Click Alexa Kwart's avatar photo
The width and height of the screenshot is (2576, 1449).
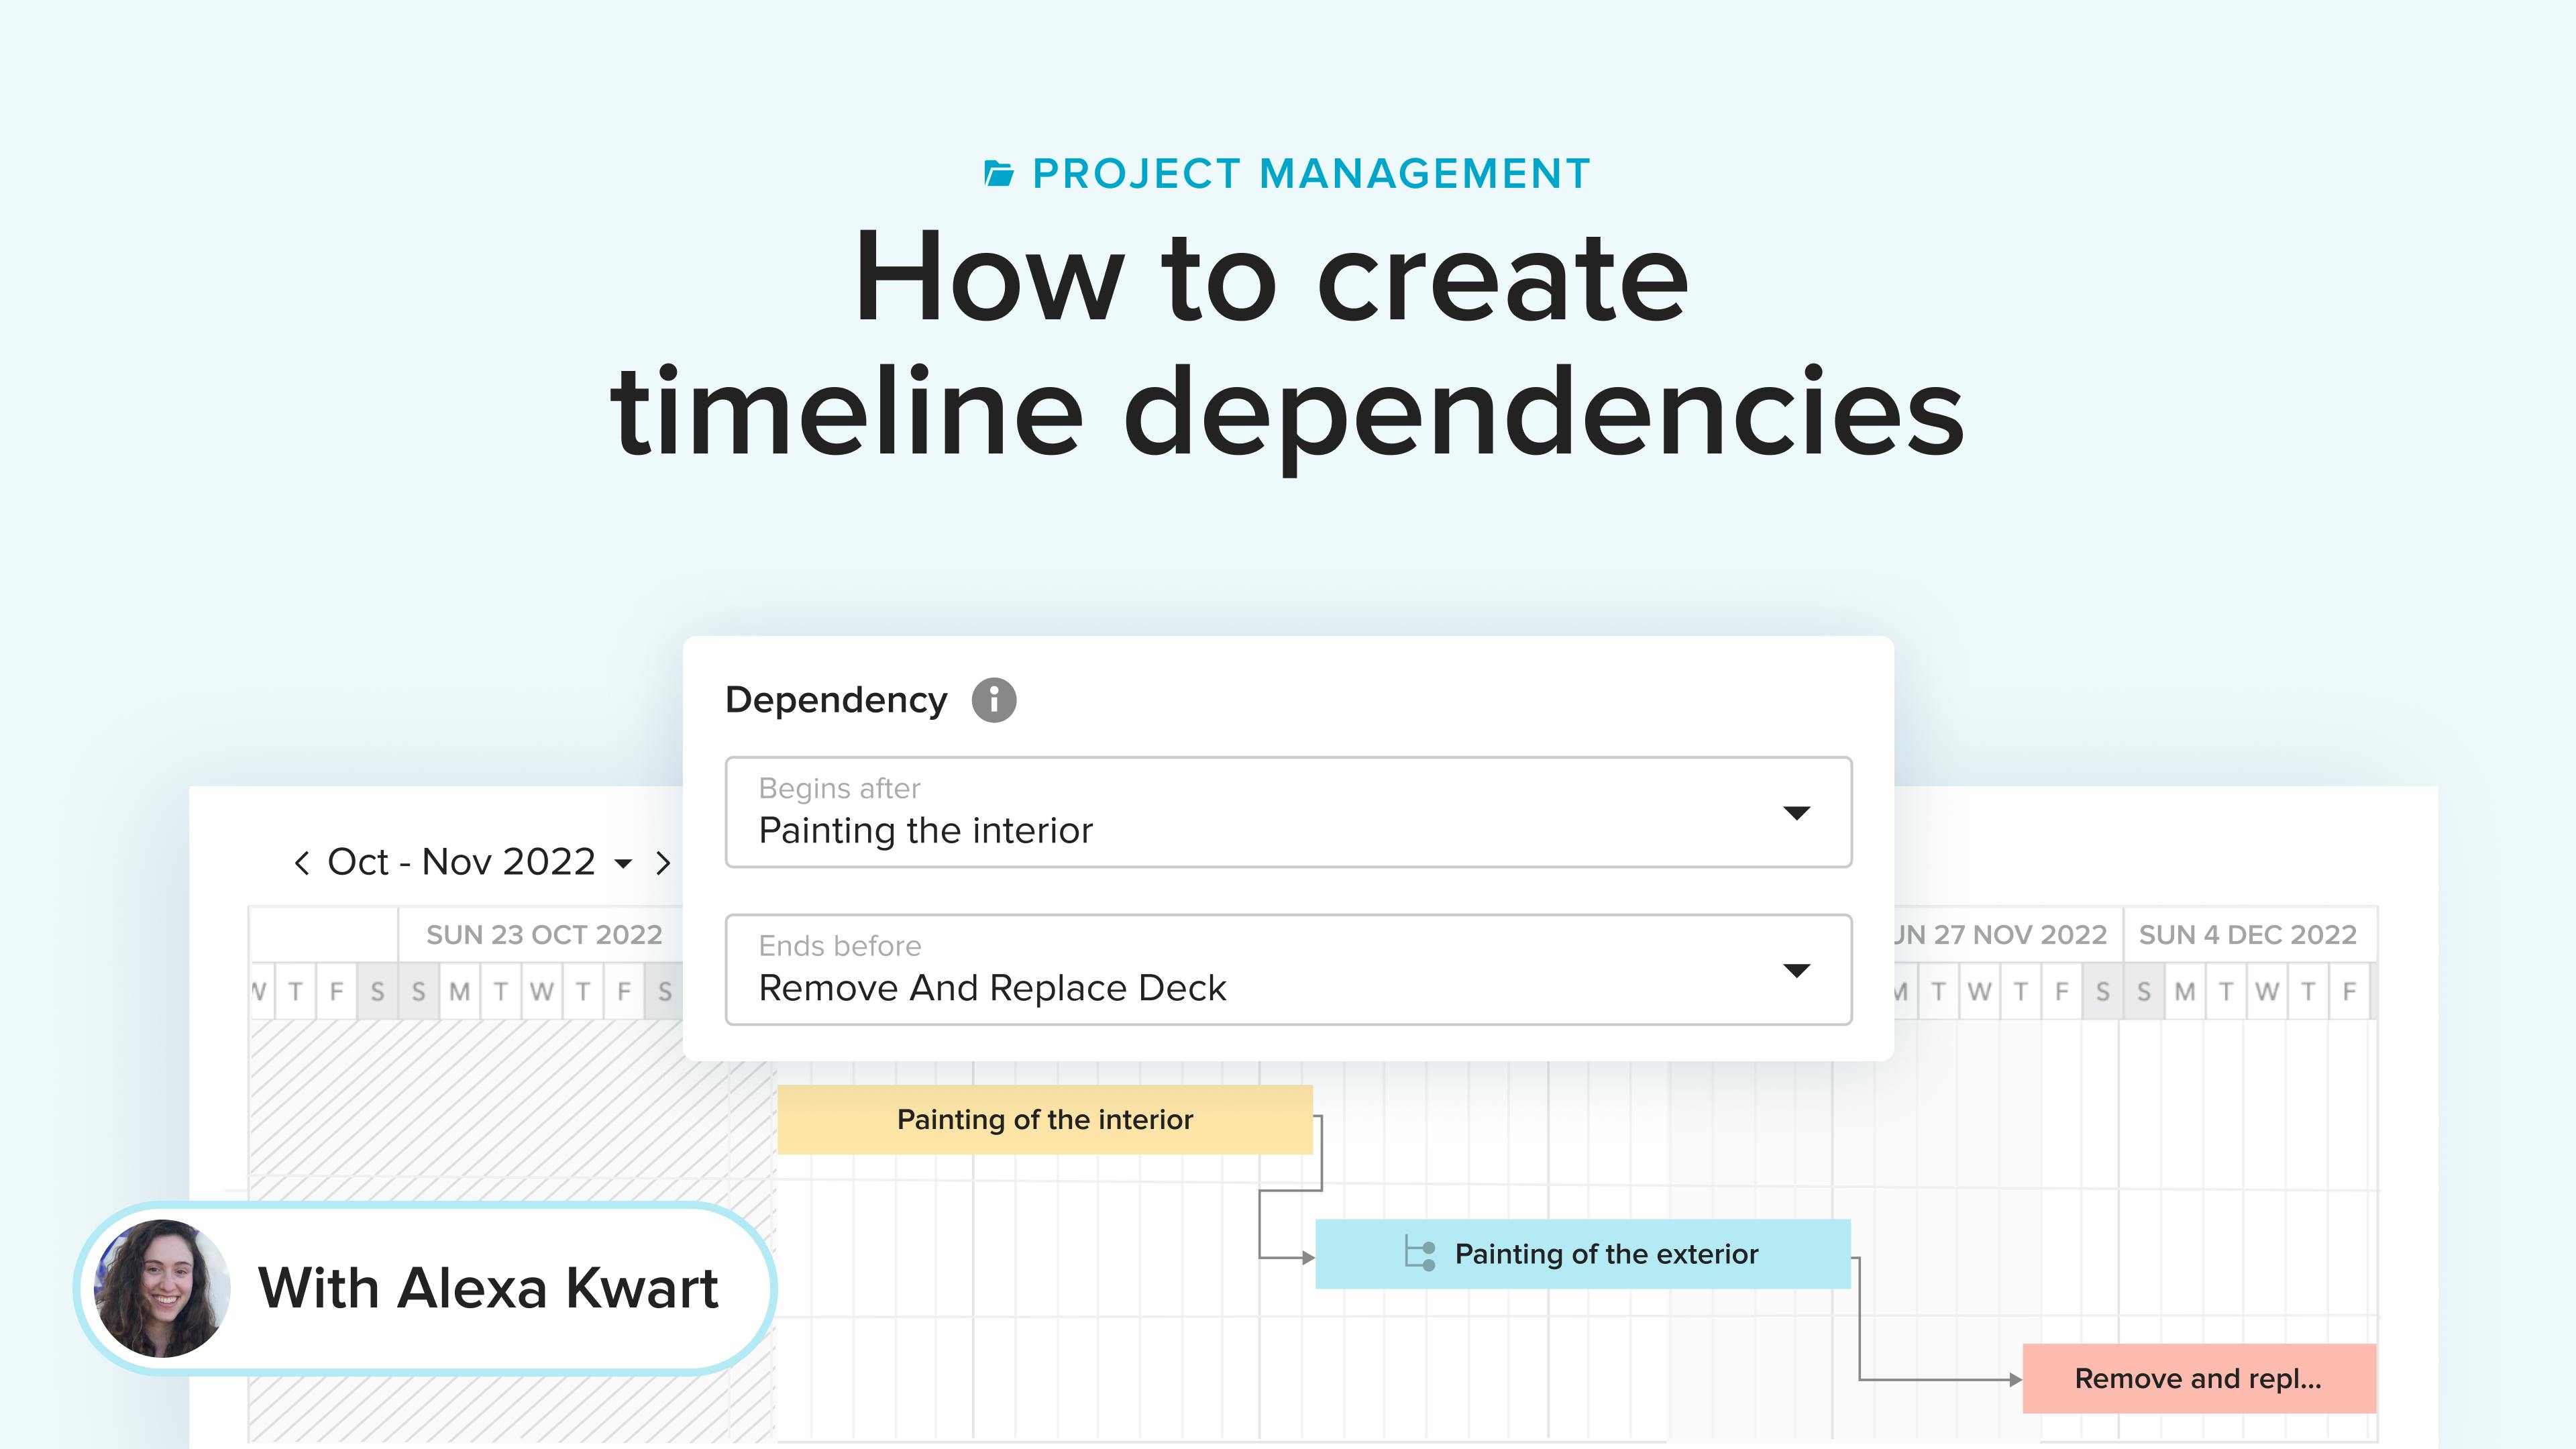(x=162, y=1288)
